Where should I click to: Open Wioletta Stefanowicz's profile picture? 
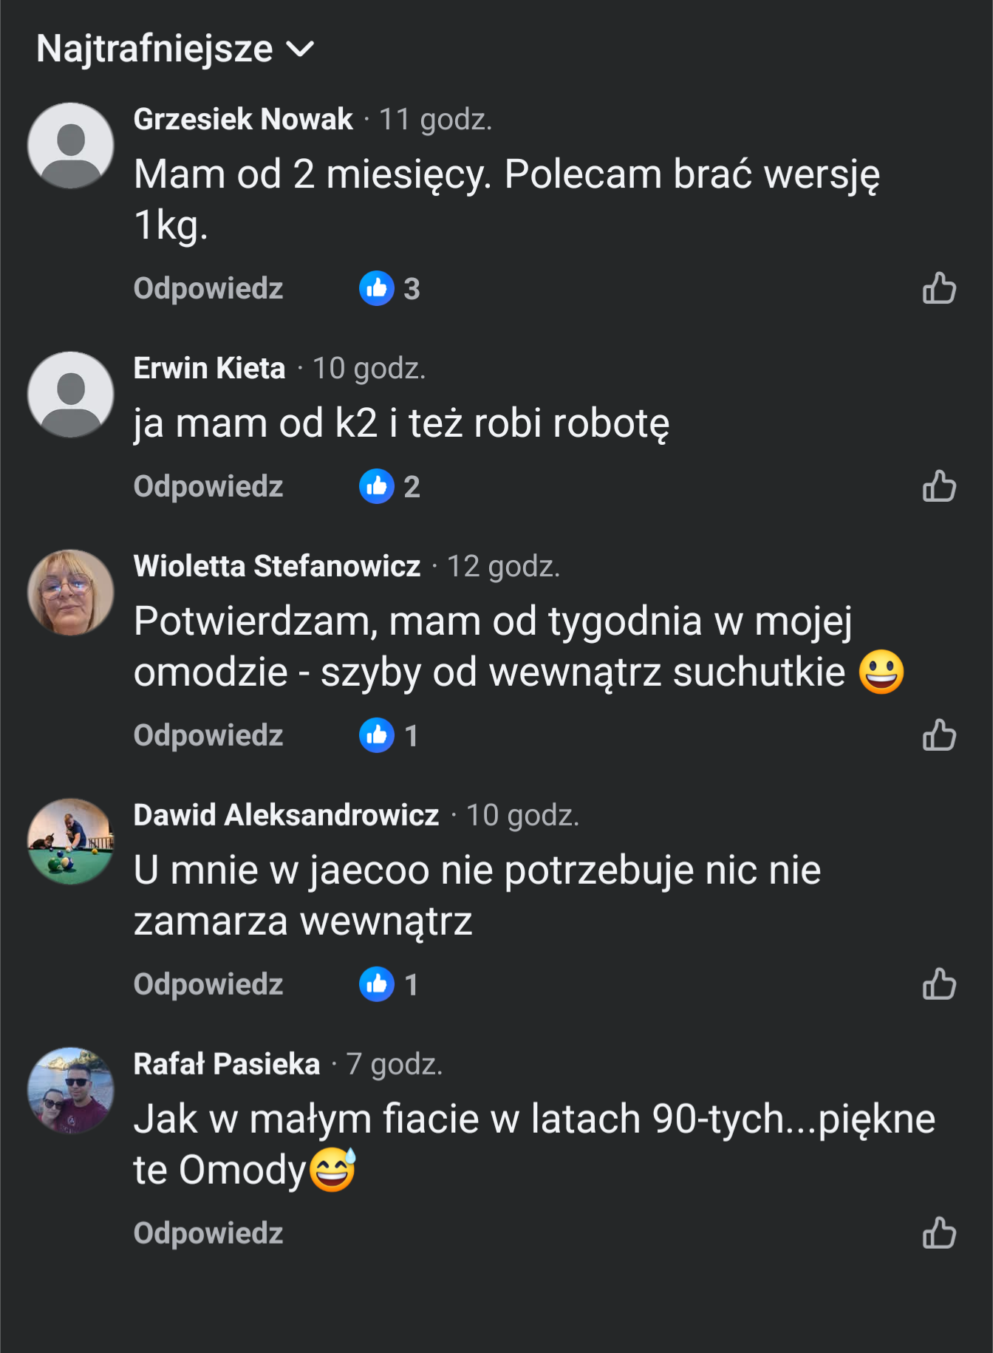(x=71, y=593)
